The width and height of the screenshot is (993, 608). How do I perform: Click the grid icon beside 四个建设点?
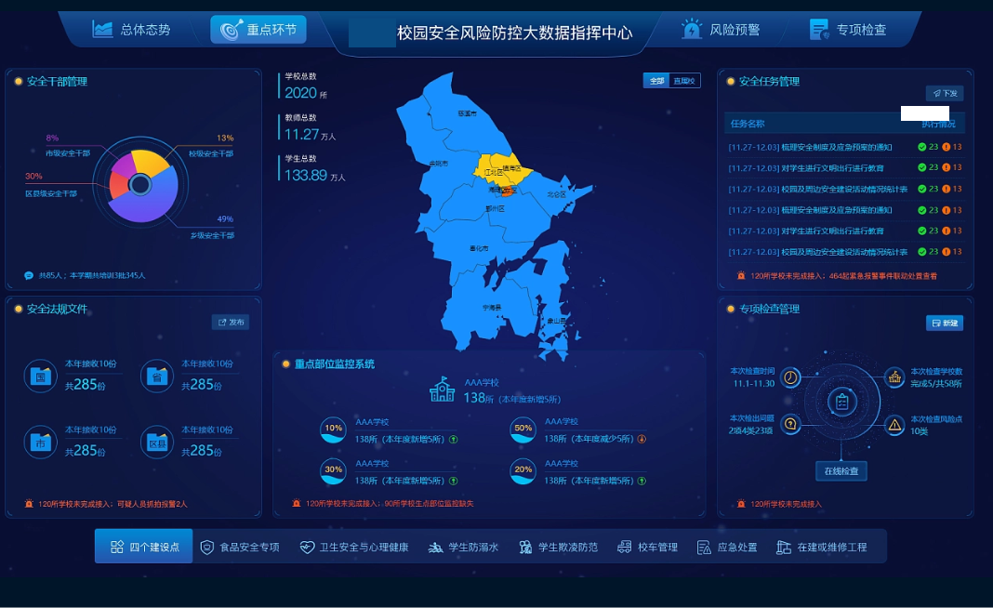point(116,547)
